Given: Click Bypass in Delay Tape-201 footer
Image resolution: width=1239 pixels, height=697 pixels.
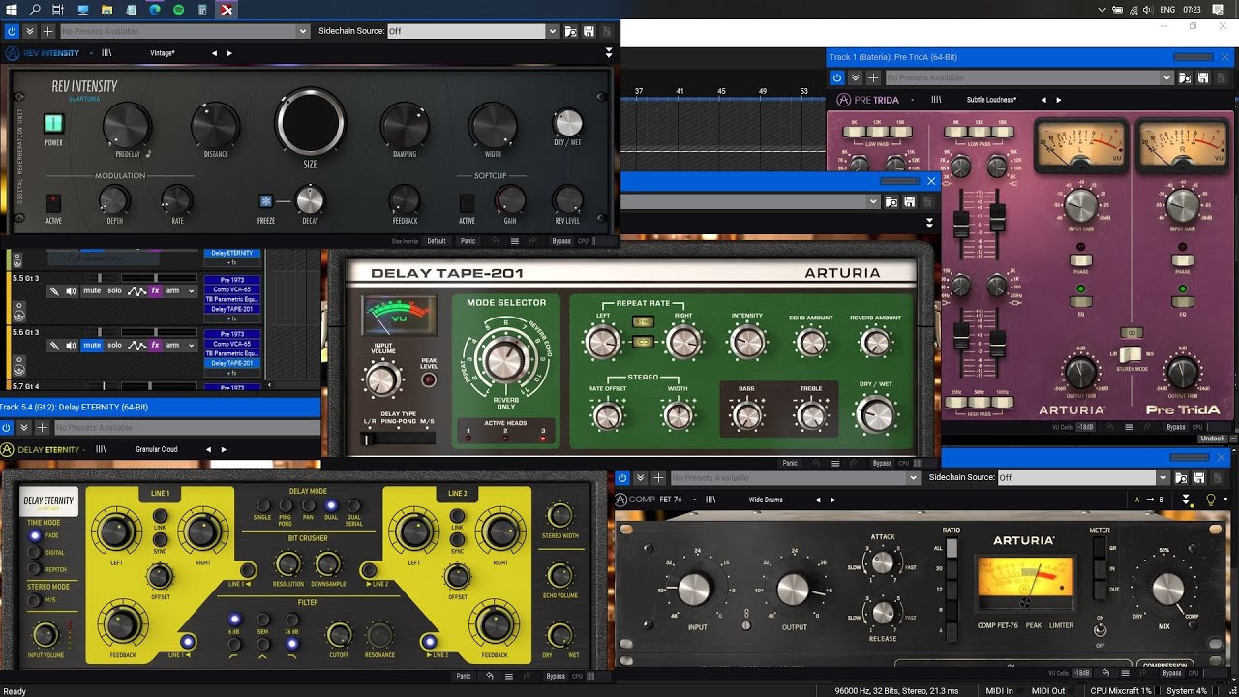Looking at the screenshot, I should pos(882,464).
